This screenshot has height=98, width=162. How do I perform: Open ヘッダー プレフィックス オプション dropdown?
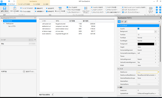pos(131,12)
